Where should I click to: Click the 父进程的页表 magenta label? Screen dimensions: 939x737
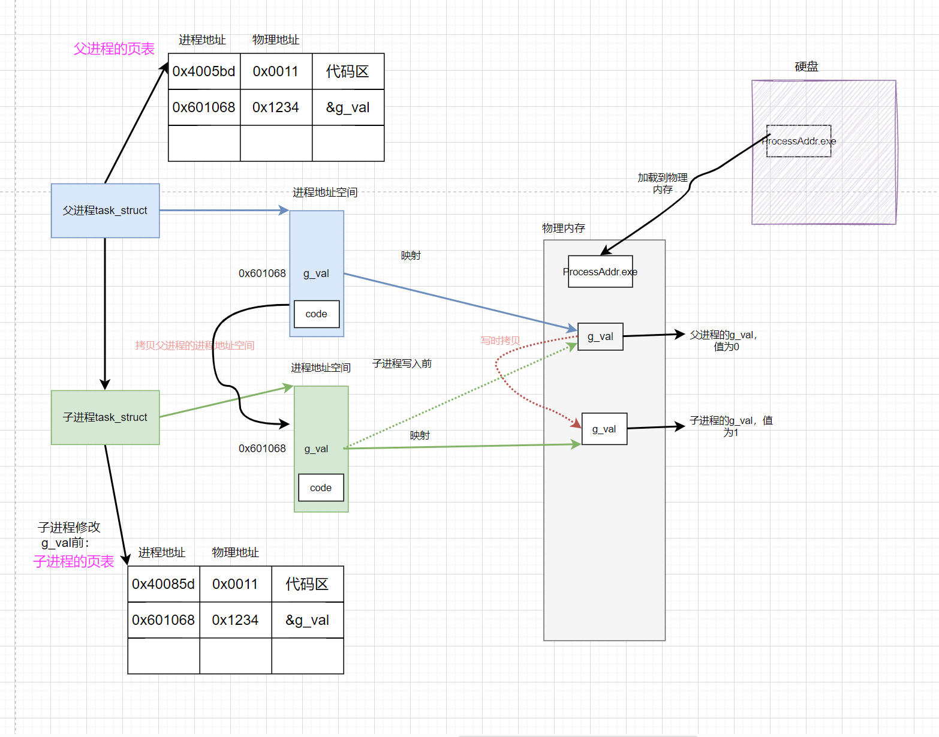114,49
